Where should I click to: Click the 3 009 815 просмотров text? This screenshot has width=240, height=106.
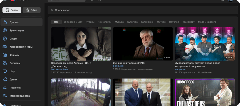coord(124,69)
